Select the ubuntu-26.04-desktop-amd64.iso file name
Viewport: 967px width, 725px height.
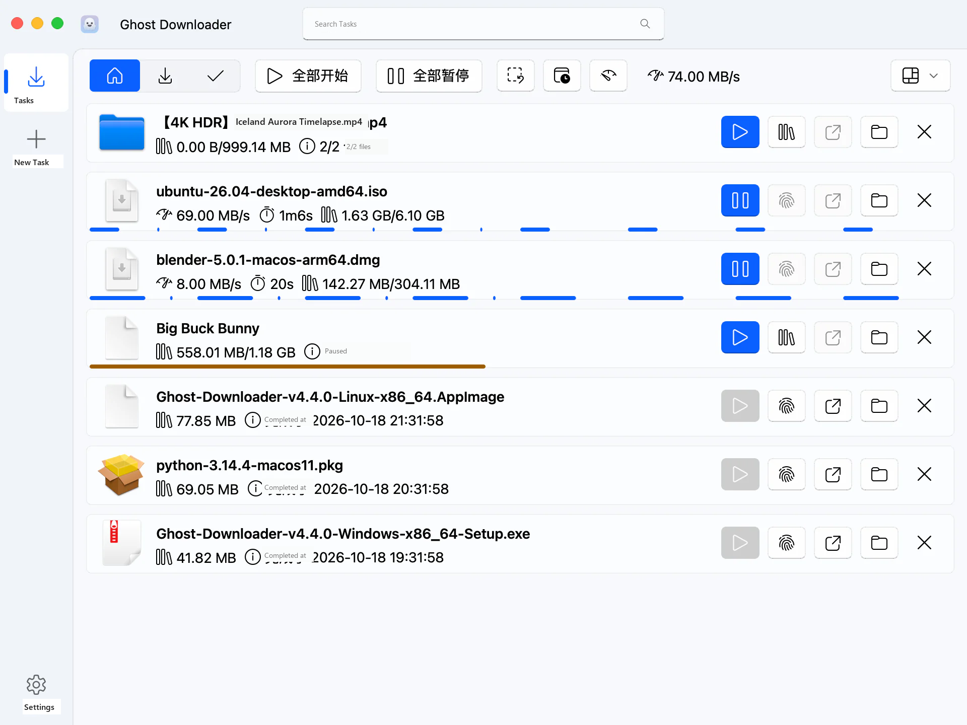(271, 191)
